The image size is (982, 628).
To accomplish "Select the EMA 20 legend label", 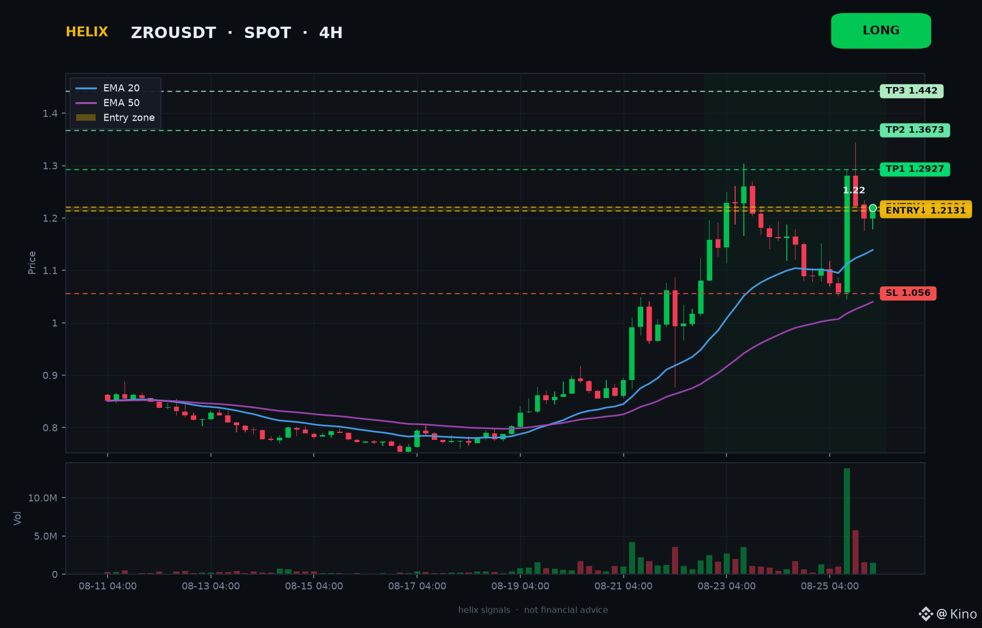I will click(x=121, y=88).
